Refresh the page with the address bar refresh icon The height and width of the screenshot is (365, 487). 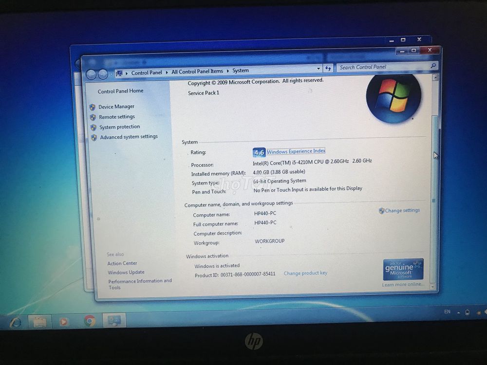[x=328, y=68]
